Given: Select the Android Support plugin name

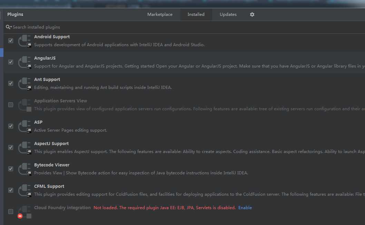Looking at the screenshot, I should click(52, 37).
